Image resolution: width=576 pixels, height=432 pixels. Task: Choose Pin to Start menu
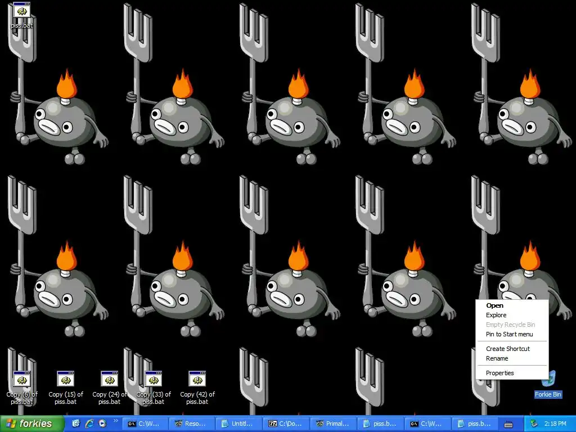tap(512, 334)
